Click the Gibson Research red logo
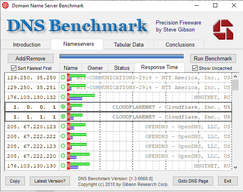Image resolution: width=243 pixels, height=192 pixels. click(x=223, y=29)
